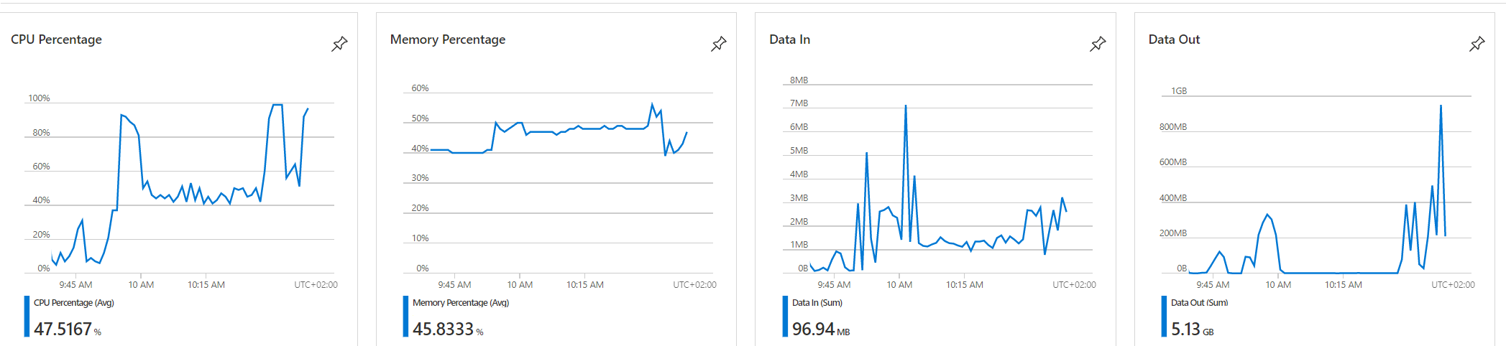Screen dimensions: 1506x346
Task: Click the Data In (Sum) legend label
Action: click(817, 303)
